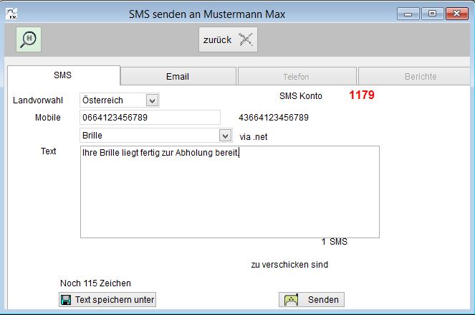Viewport: 475px width, 315px height.
Task: Minimize the SMS senden window
Action: point(408,13)
